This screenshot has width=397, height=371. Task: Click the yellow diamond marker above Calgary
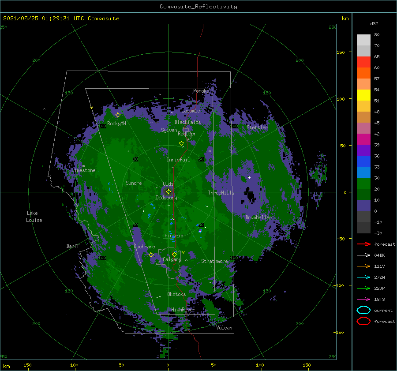pyautogui.click(x=174, y=254)
